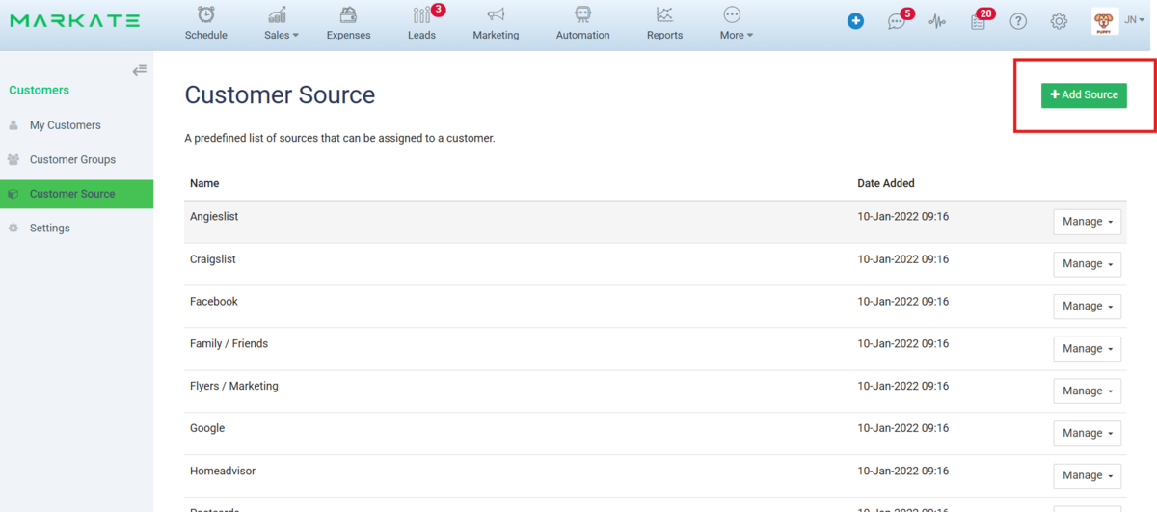1157x512 pixels.
Task: Select the Craigslist row name
Action: (x=213, y=259)
